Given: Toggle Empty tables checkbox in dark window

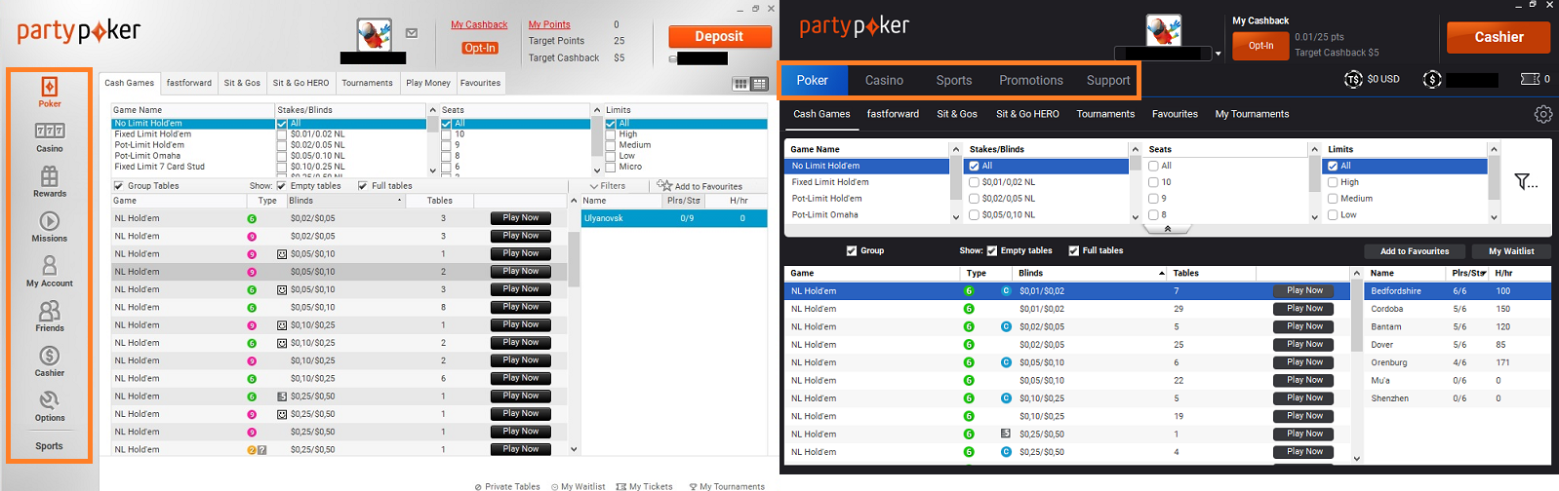Looking at the screenshot, I should coord(992,250).
